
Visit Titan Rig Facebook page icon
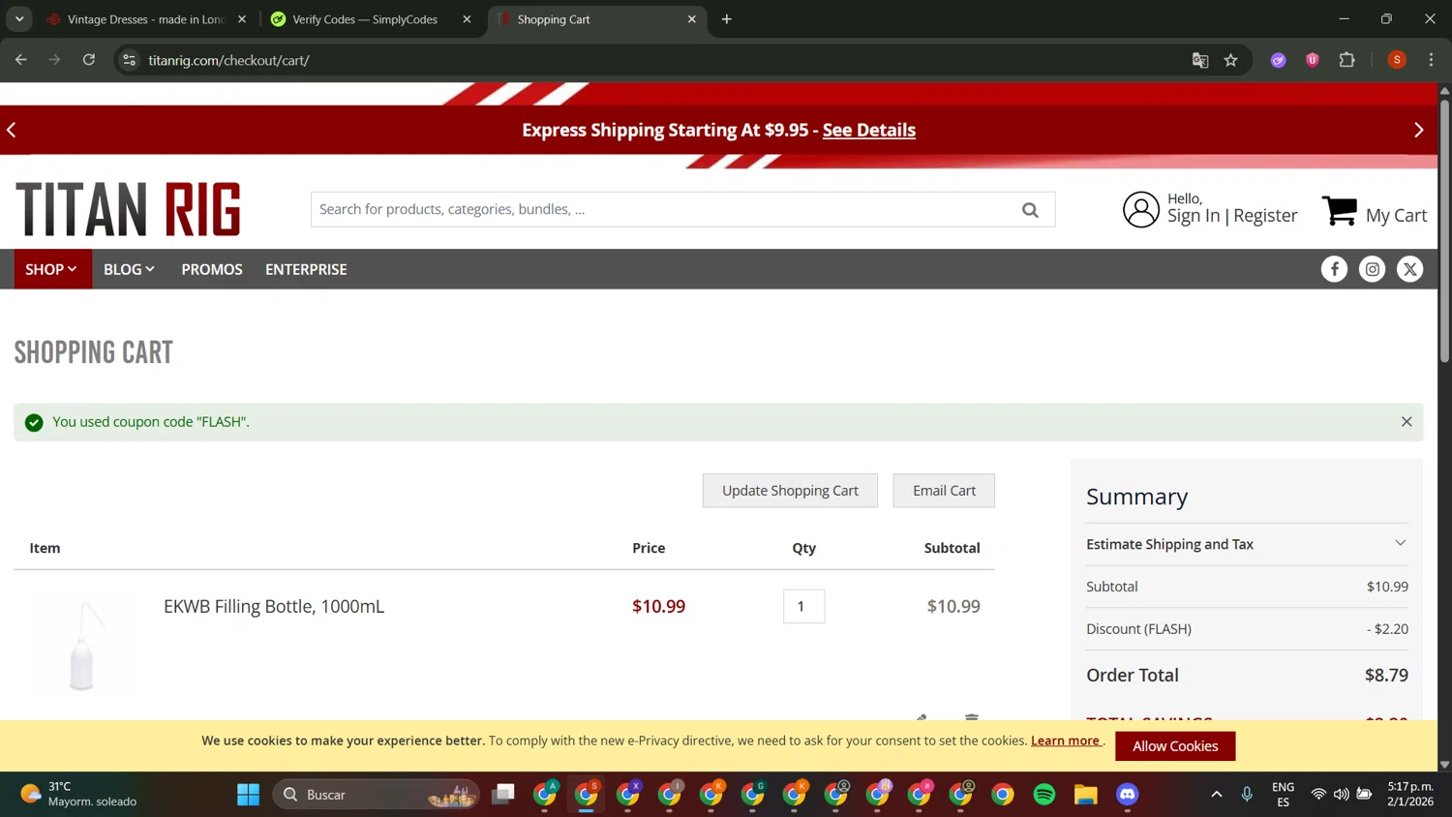pos(1334,269)
